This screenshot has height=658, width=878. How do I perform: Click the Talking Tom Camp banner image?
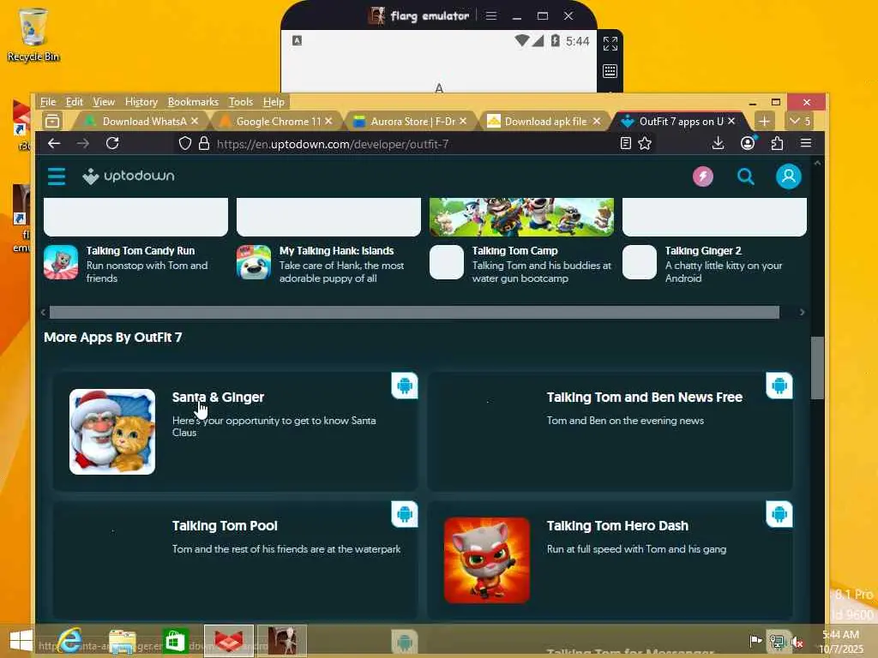pyautogui.click(x=521, y=217)
